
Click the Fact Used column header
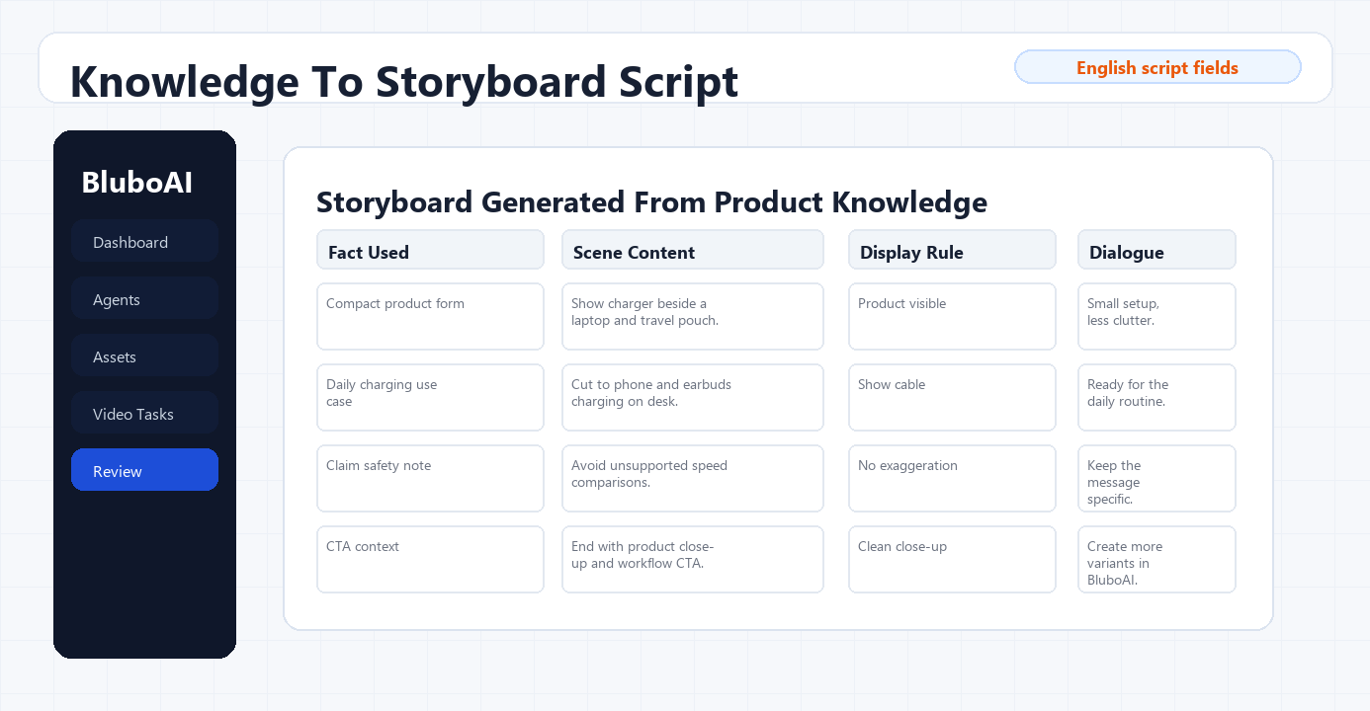[x=430, y=250]
